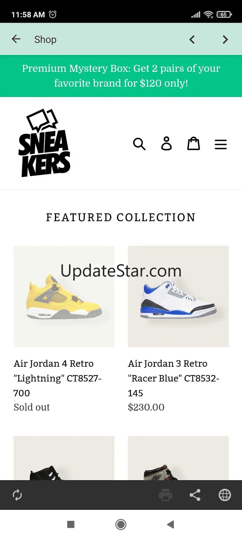Image resolution: width=242 pixels, height=539 pixels.
Task: Open in browser with globe icon
Action: [x=225, y=495]
